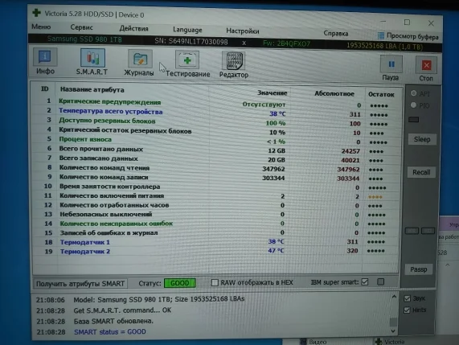Toggle the unlabeled checkbox after IBM super smart
Screen dimensions: 459x345
click(380, 281)
